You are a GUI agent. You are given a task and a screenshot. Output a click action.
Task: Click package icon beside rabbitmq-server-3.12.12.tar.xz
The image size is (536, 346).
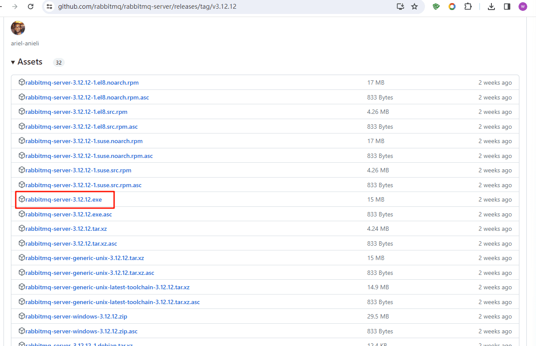point(22,229)
